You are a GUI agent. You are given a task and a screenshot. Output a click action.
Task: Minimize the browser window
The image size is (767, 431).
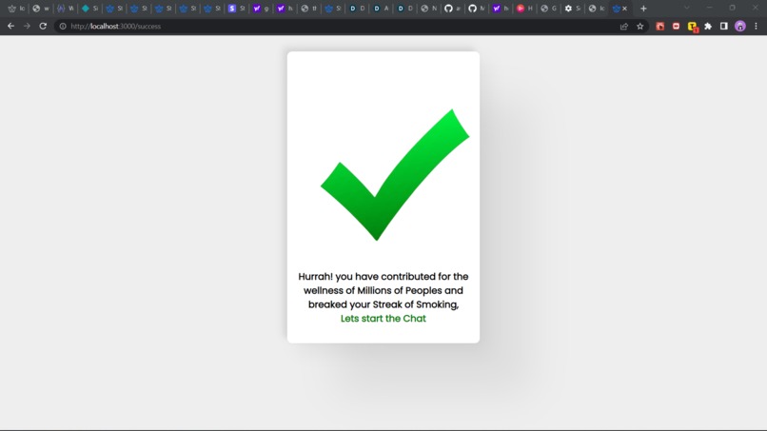point(709,8)
